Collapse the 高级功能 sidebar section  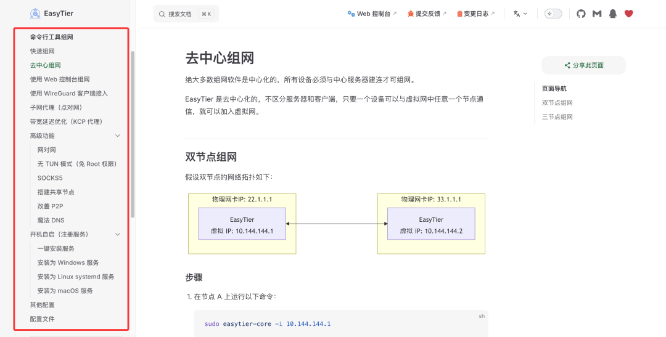tap(118, 136)
